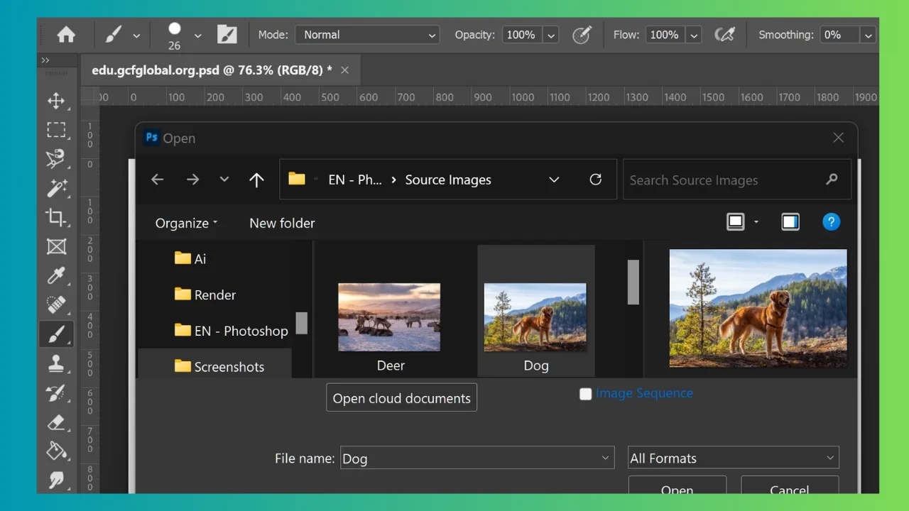Change the file view layout icon
Screen dimensions: 909x511
(x=736, y=222)
